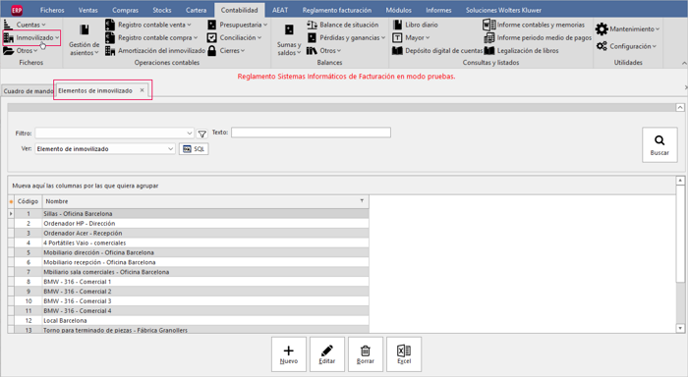Expand the Filtro dropdown list
688x377 pixels.
click(x=189, y=134)
